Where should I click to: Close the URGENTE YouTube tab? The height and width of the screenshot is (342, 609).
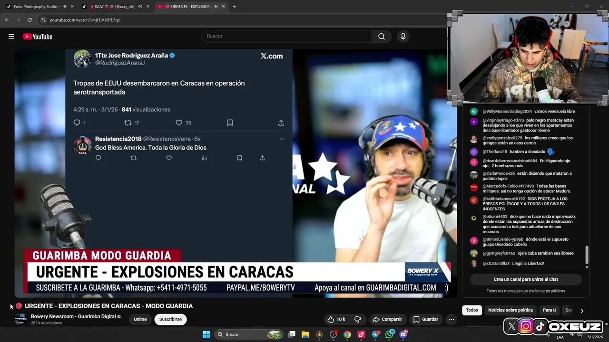[224, 7]
